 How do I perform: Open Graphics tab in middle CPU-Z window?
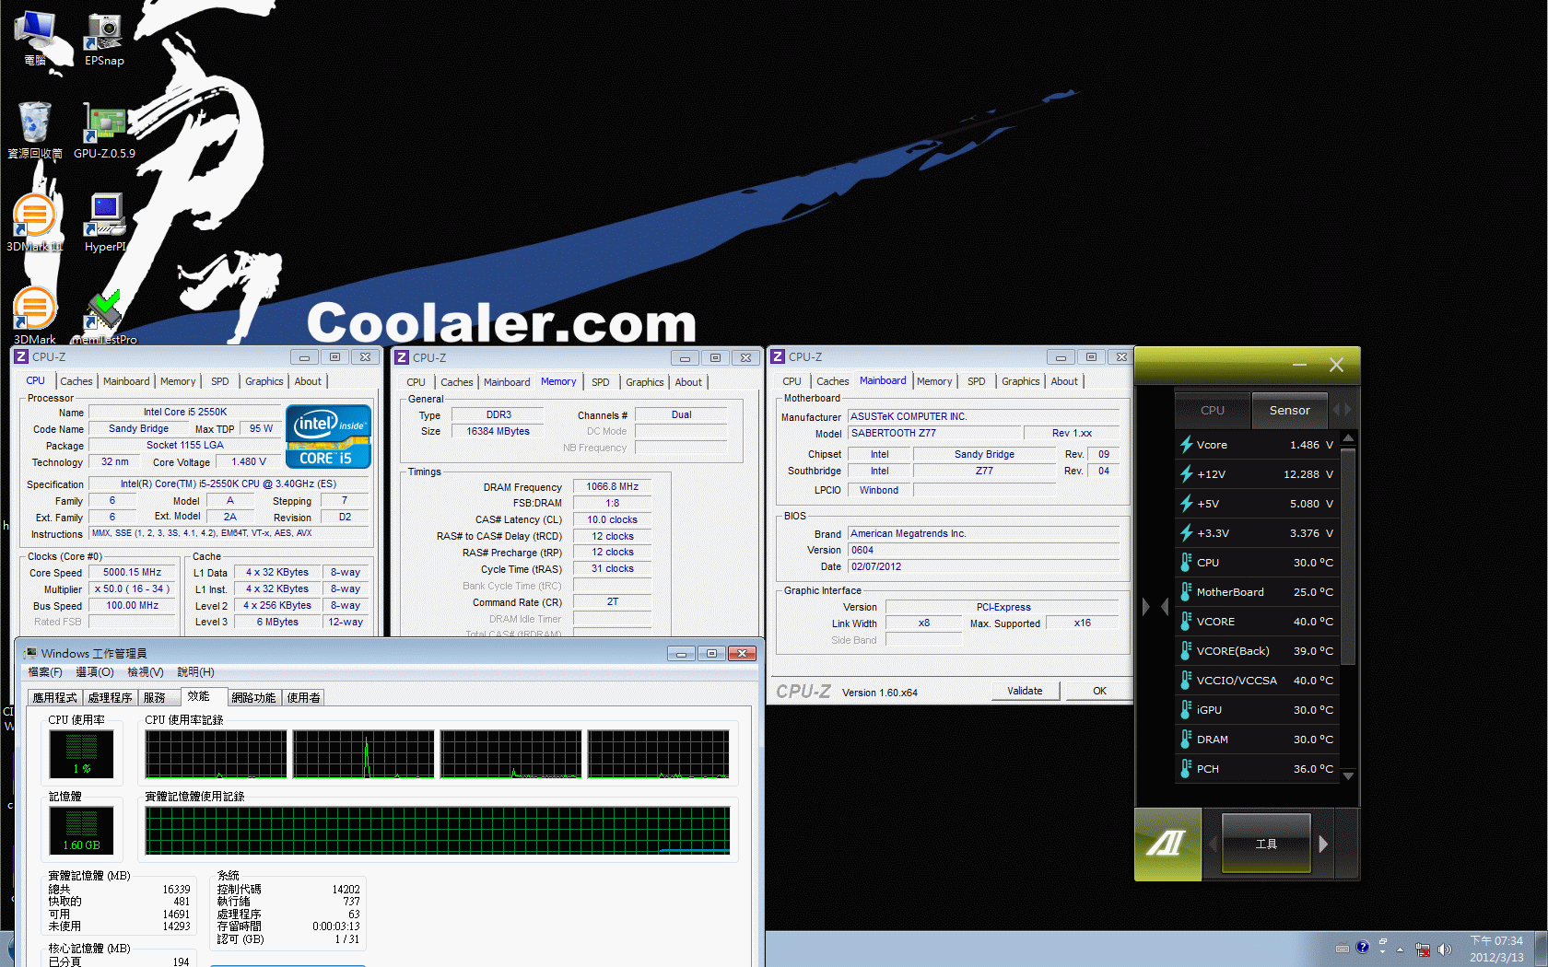(x=645, y=382)
